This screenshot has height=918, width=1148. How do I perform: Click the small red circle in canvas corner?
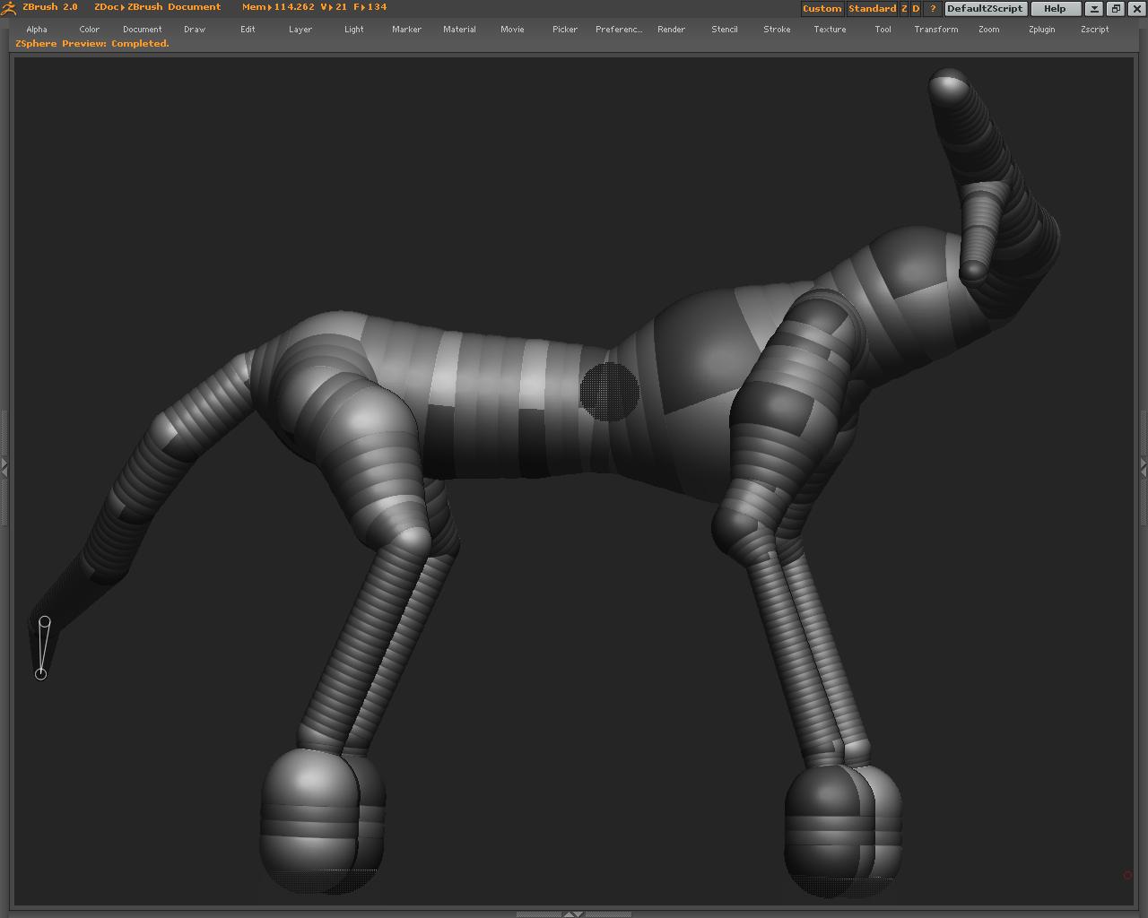[x=1127, y=875]
